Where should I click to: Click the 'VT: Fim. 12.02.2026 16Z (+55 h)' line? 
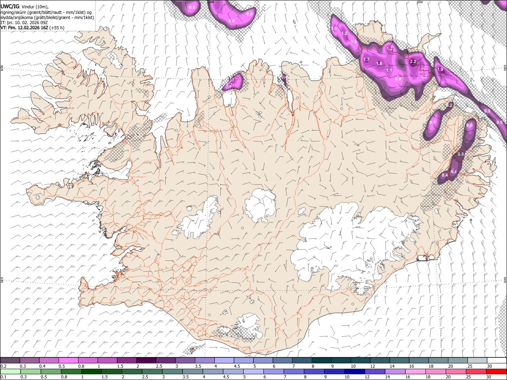(x=32, y=28)
